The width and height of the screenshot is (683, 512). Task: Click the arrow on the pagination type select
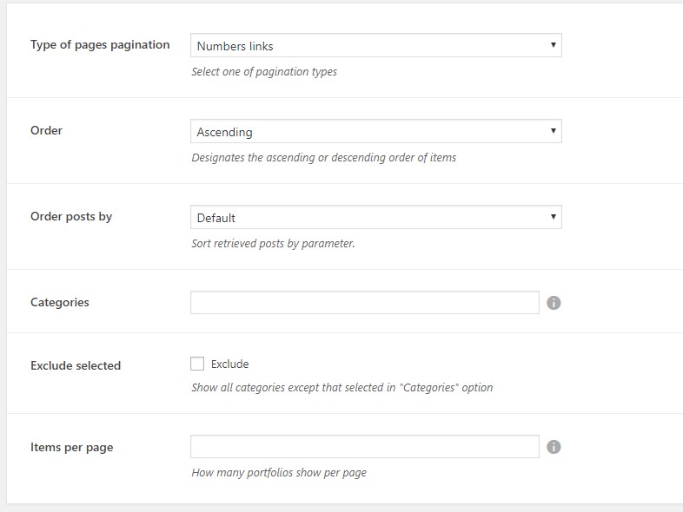point(553,45)
